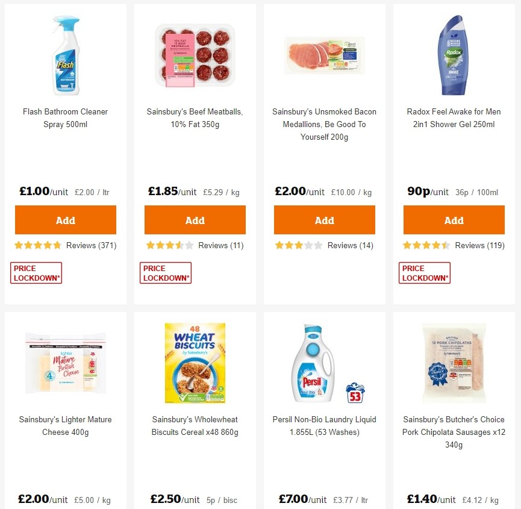This screenshot has width=521, height=509.
Task: Click the Wheat Biscuits cereal box image
Action: [x=195, y=362]
